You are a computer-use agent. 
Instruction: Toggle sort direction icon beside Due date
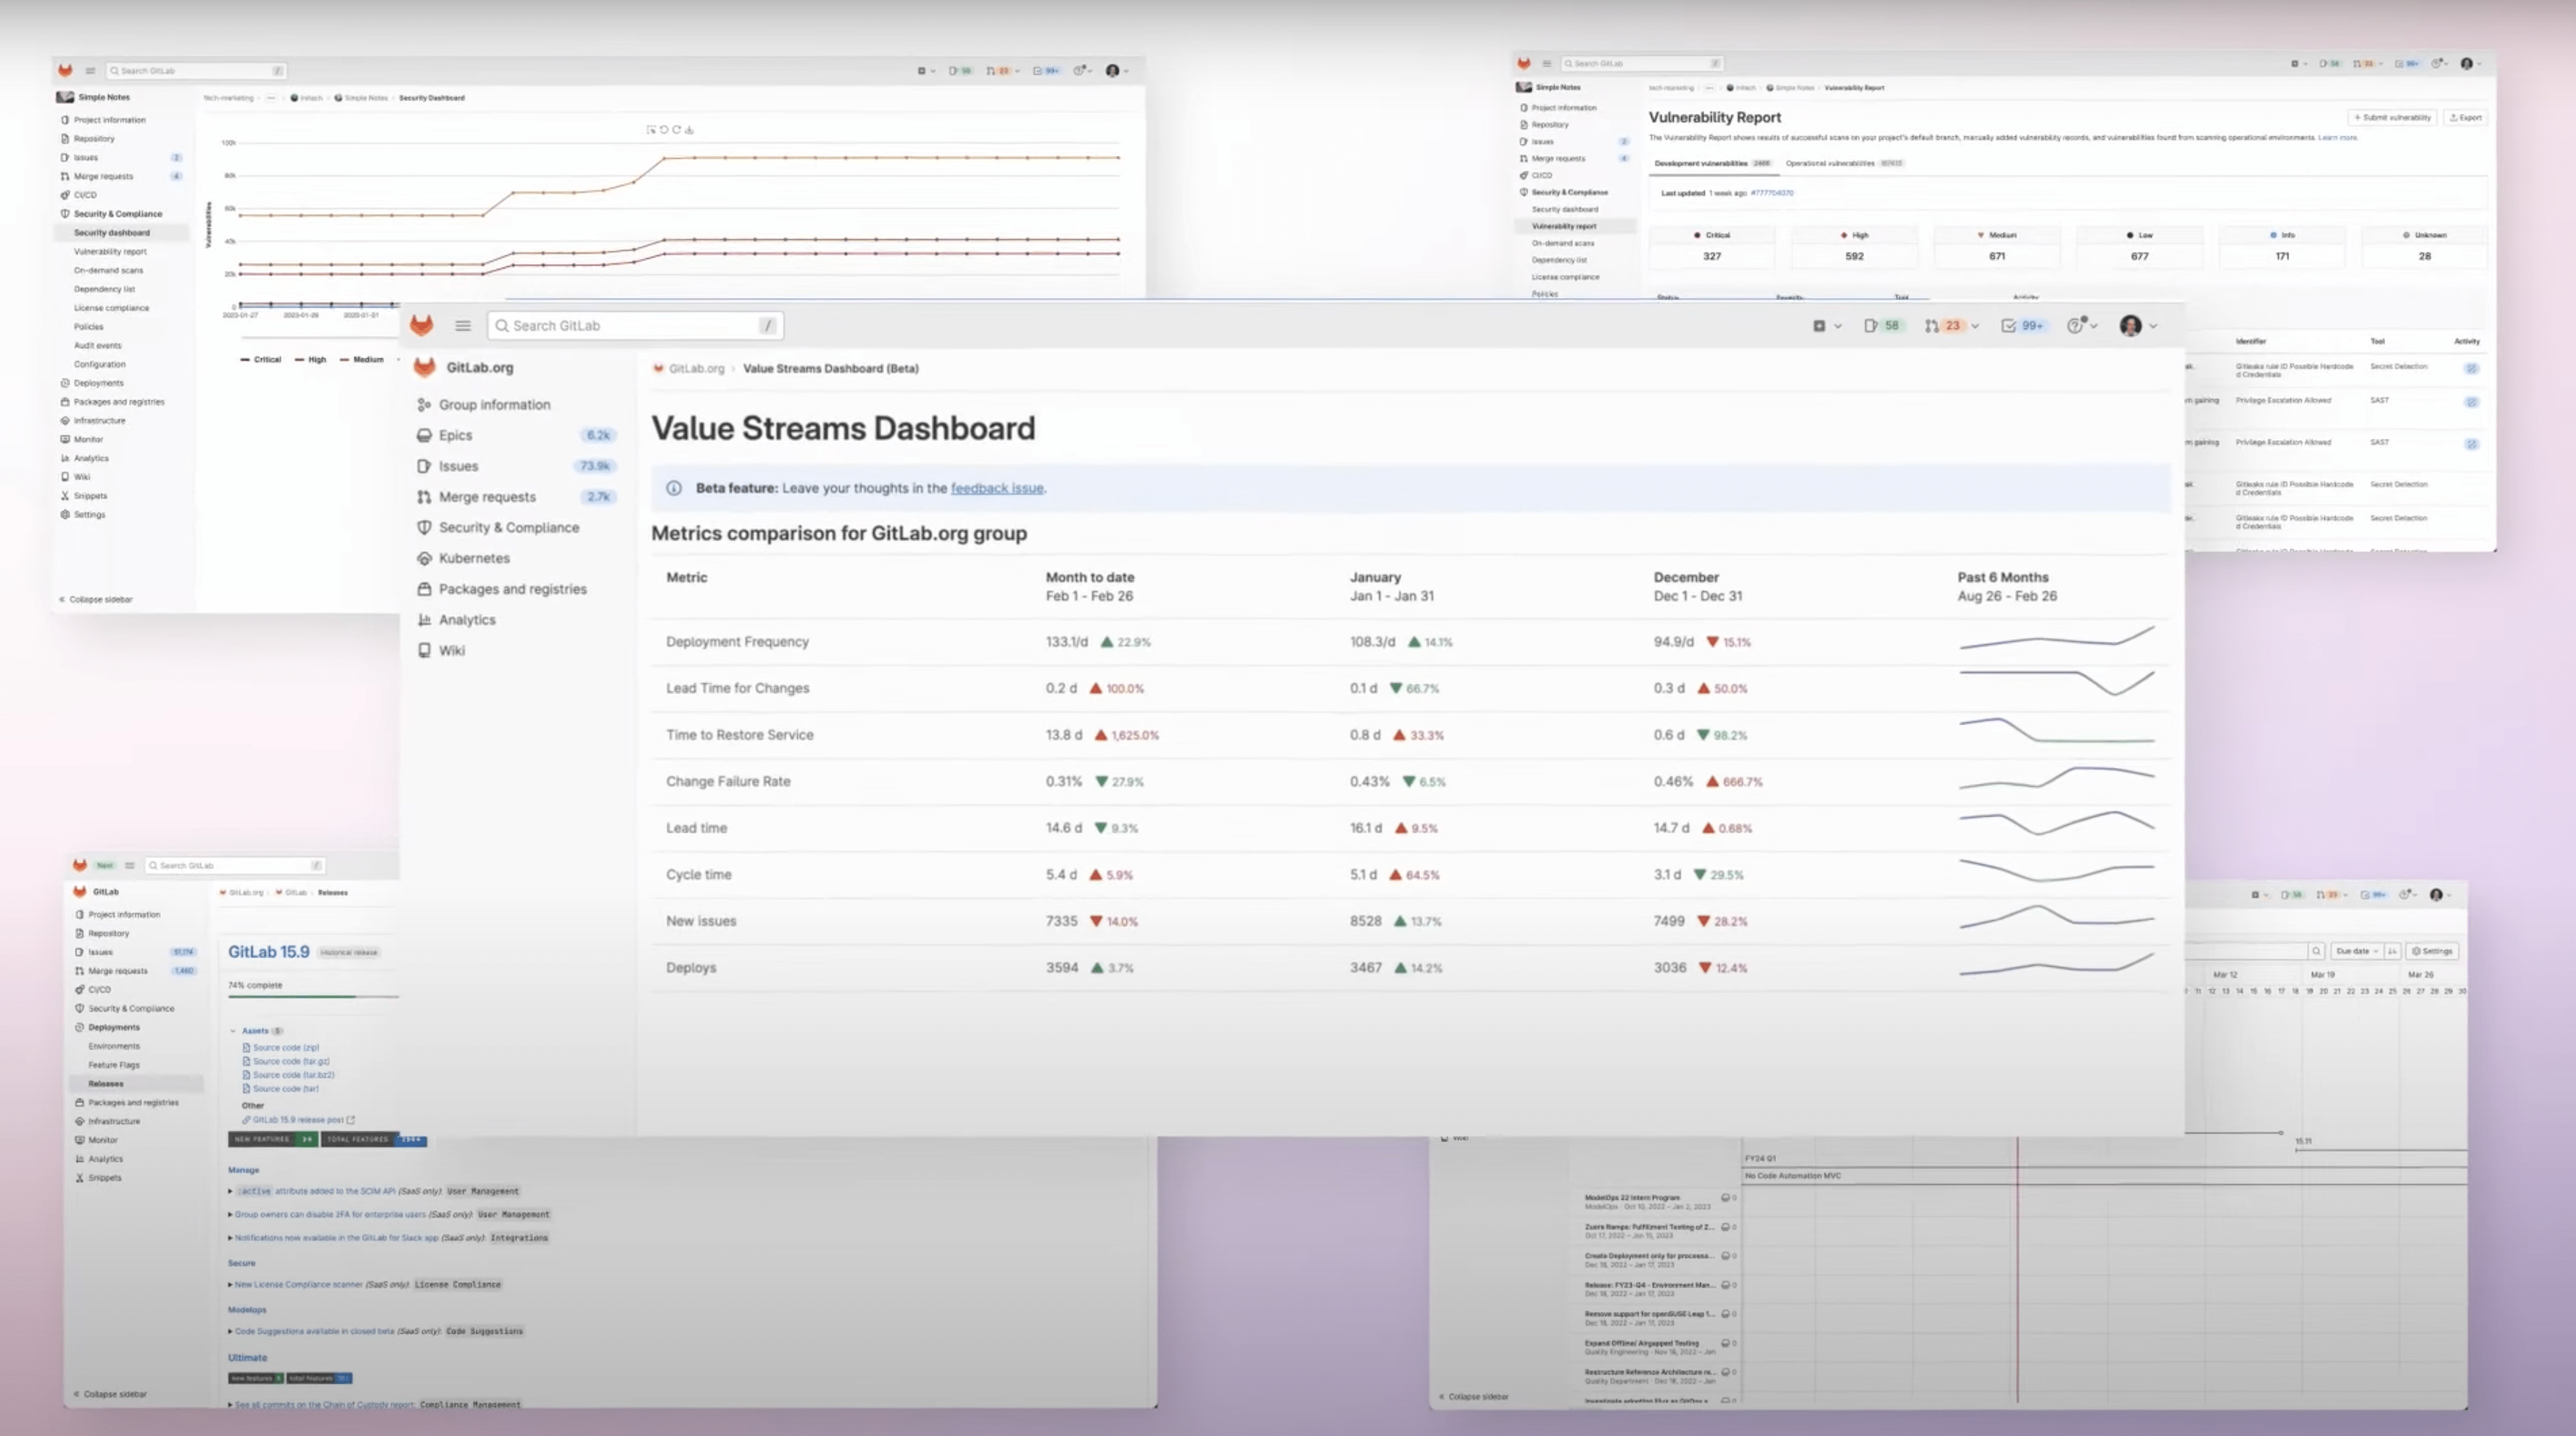tap(2392, 951)
